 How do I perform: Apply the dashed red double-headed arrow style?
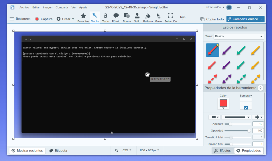(x=212, y=79)
